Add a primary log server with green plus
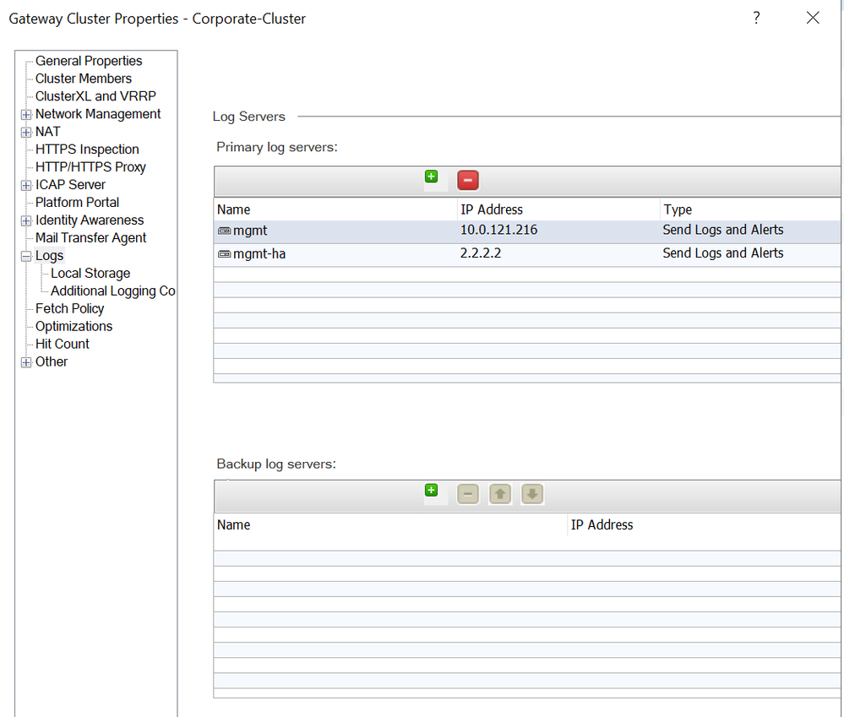 coord(431,177)
